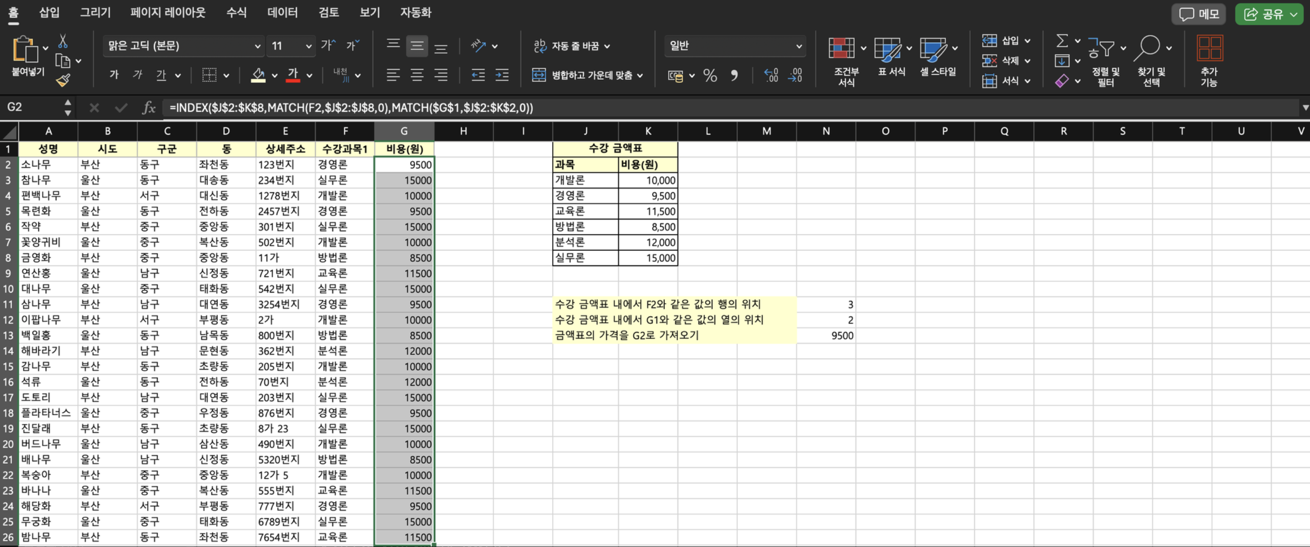The width and height of the screenshot is (1310, 547).
Task: Toggle bold (가) formatting
Action: 114,75
